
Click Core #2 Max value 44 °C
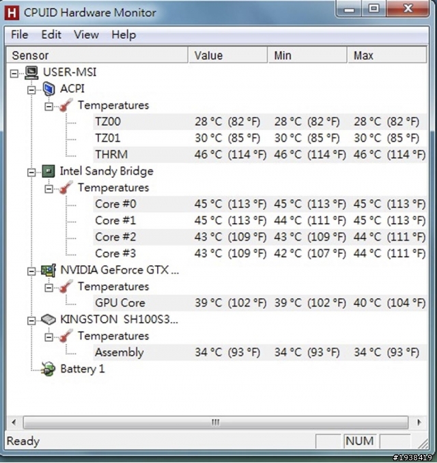click(x=389, y=237)
